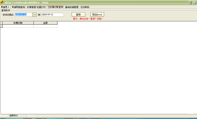This screenshot has height=119, width=197.
Task: Switch to the 单据录入 tab
Action: coord(5,7)
